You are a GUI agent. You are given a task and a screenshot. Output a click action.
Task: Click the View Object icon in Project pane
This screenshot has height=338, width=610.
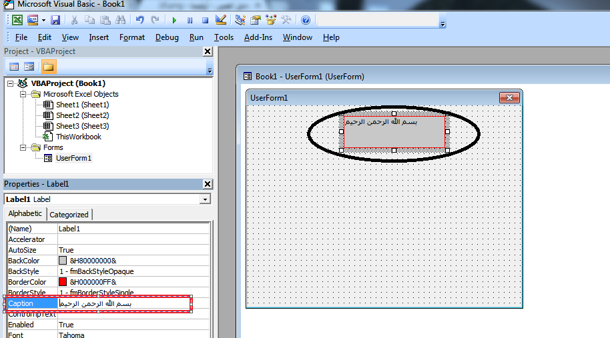coord(29,67)
